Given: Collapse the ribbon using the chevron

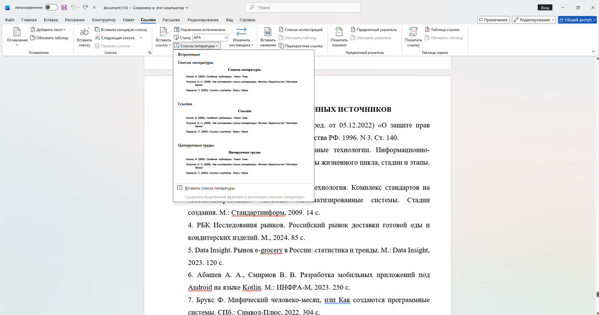Looking at the screenshot, I should [x=593, y=52].
